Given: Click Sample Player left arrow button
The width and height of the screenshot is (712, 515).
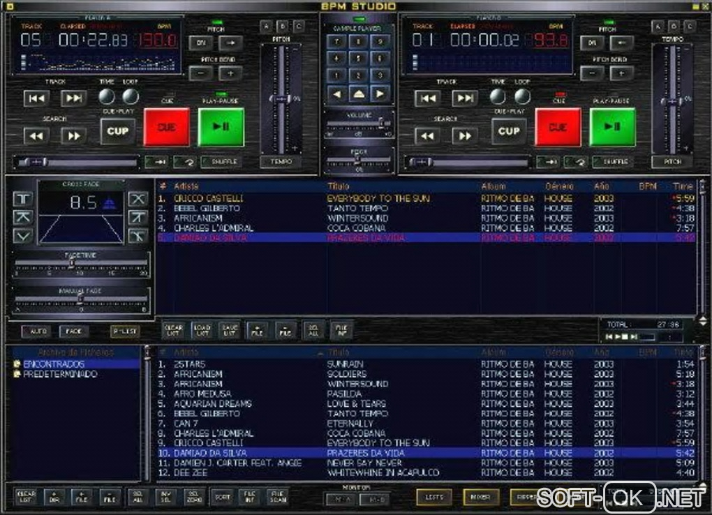Looking at the screenshot, I should [x=337, y=94].
